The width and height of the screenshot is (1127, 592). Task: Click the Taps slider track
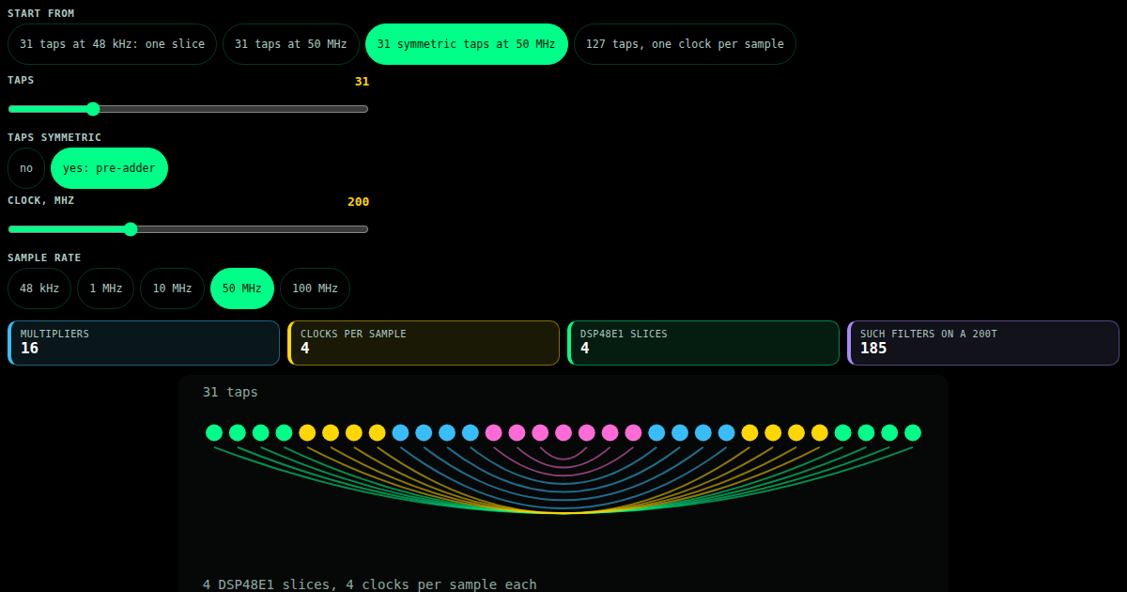pos(188,109)
